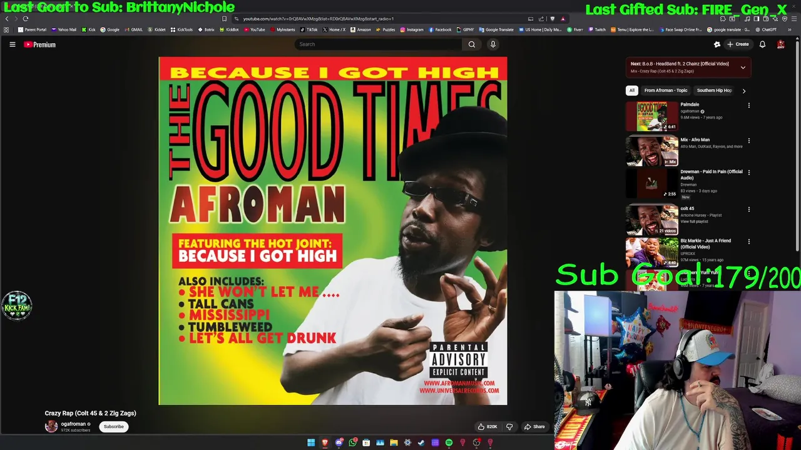This screenshot has height=450, width=801.
Task: Open the YouTube hamburger guide menu
Action: coord(12,44)
